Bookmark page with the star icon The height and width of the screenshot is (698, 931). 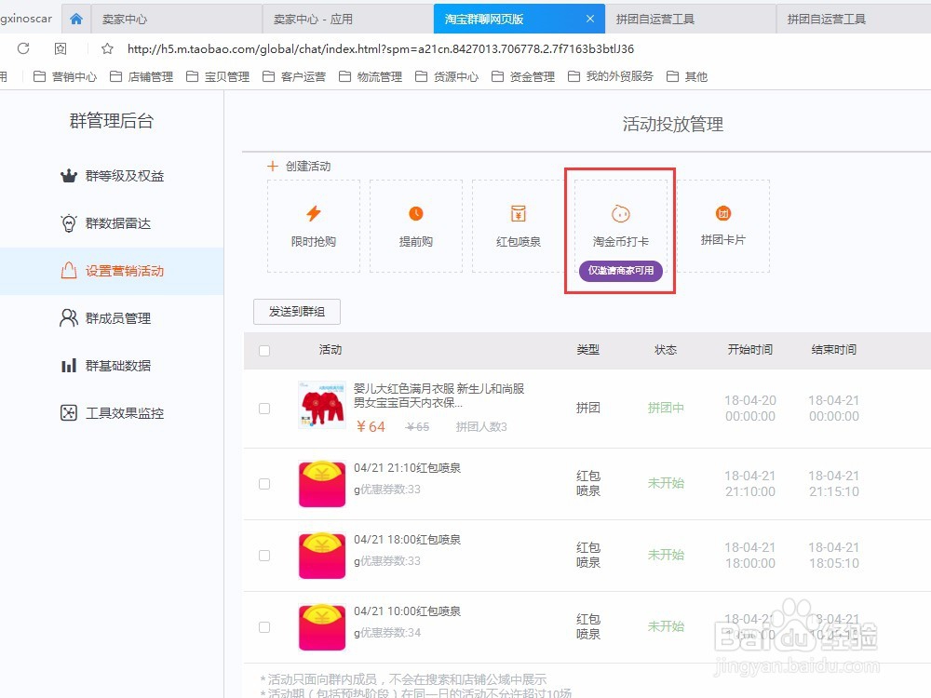coord(107,48)
